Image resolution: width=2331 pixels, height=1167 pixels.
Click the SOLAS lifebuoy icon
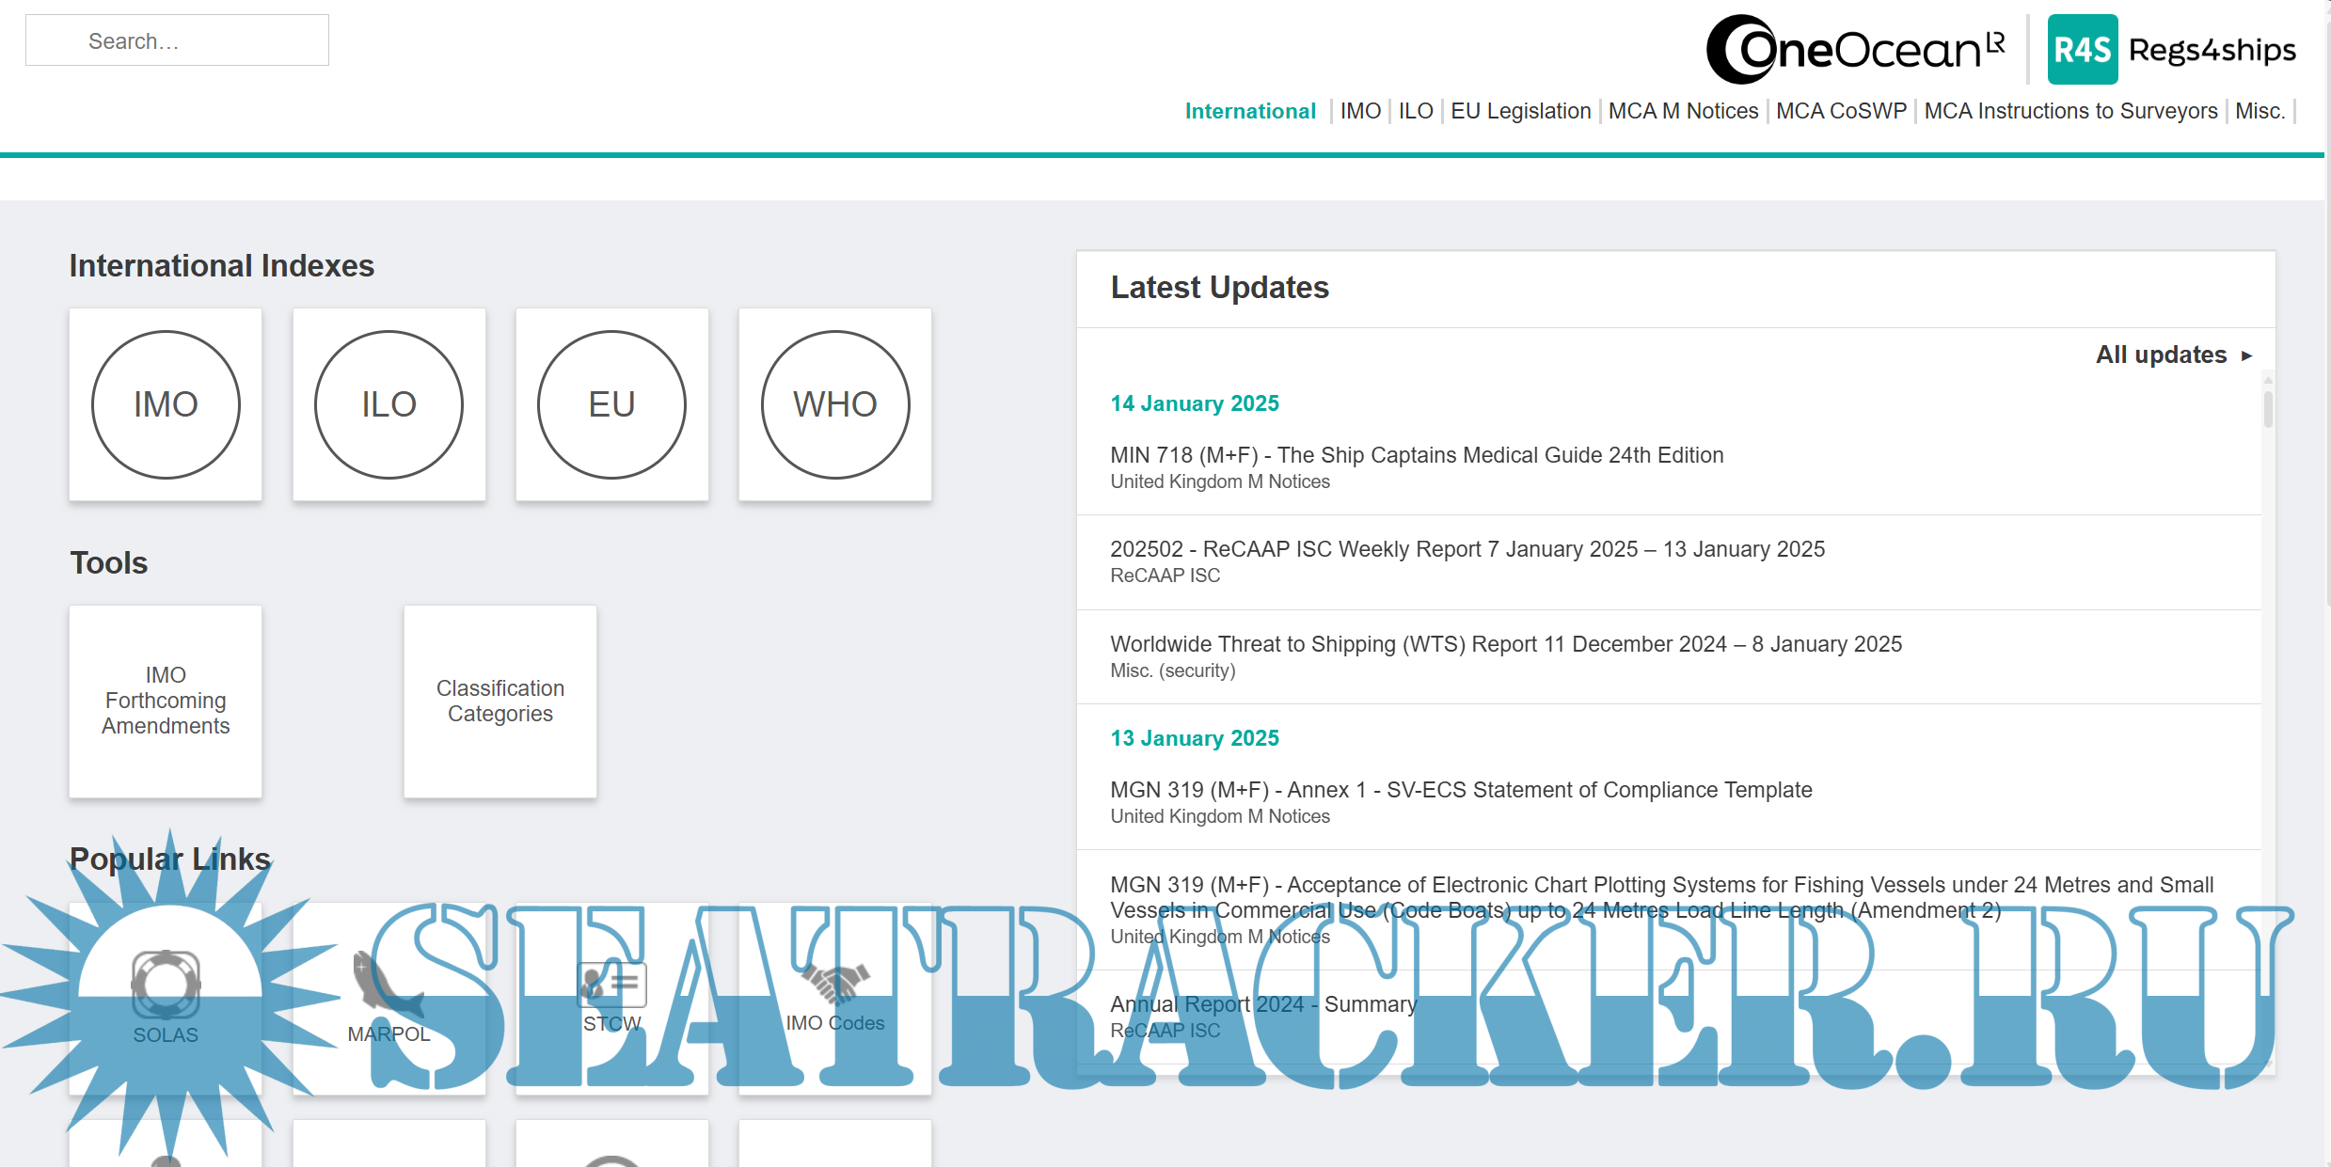[x=166, y=985]
